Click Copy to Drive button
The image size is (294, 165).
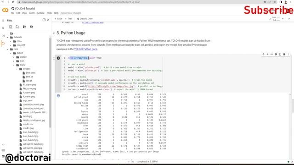click(85, 19)
